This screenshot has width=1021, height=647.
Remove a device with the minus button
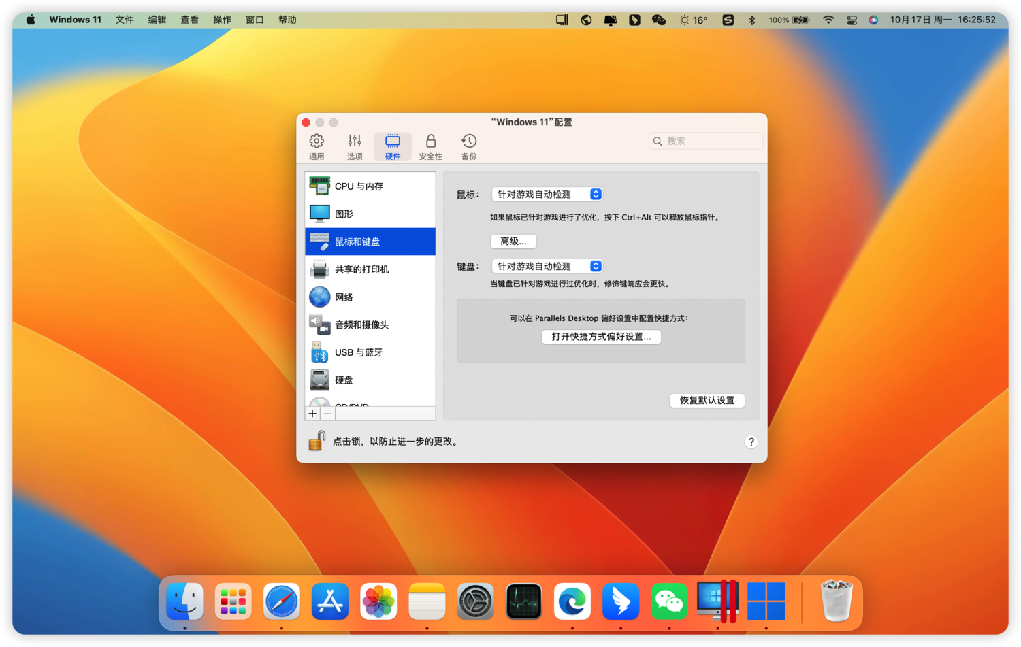pyautogui.click(x=327, y=414)
